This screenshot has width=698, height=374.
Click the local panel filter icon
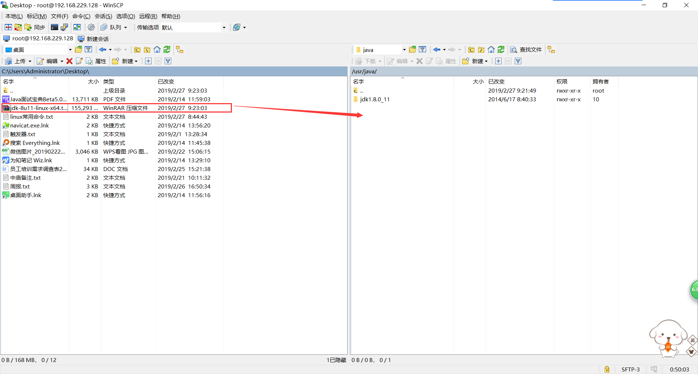tap(88, 50)
